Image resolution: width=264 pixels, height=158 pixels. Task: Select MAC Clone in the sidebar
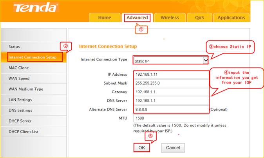[x=19, y=68]
